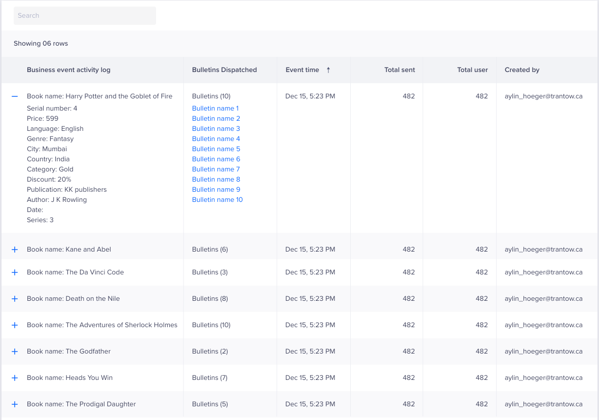Open Bulletin name 10 link
Screen dimensions: 599x420
[217, 200]
